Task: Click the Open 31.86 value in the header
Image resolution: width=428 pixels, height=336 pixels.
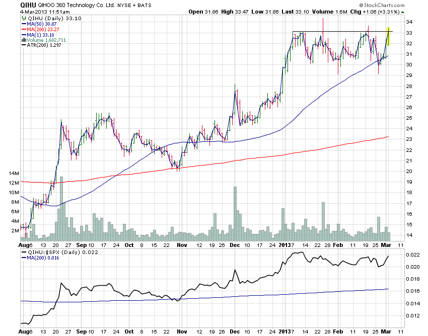Action: [x=203, y=12]
